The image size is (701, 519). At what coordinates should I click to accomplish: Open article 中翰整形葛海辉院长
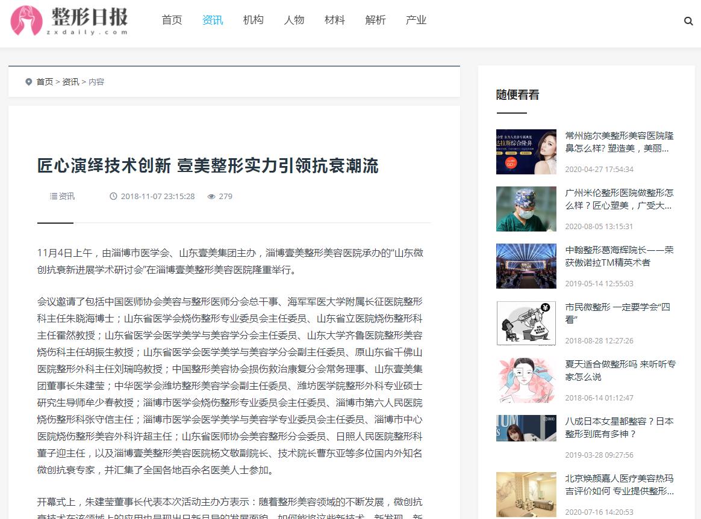coord(618,256)
